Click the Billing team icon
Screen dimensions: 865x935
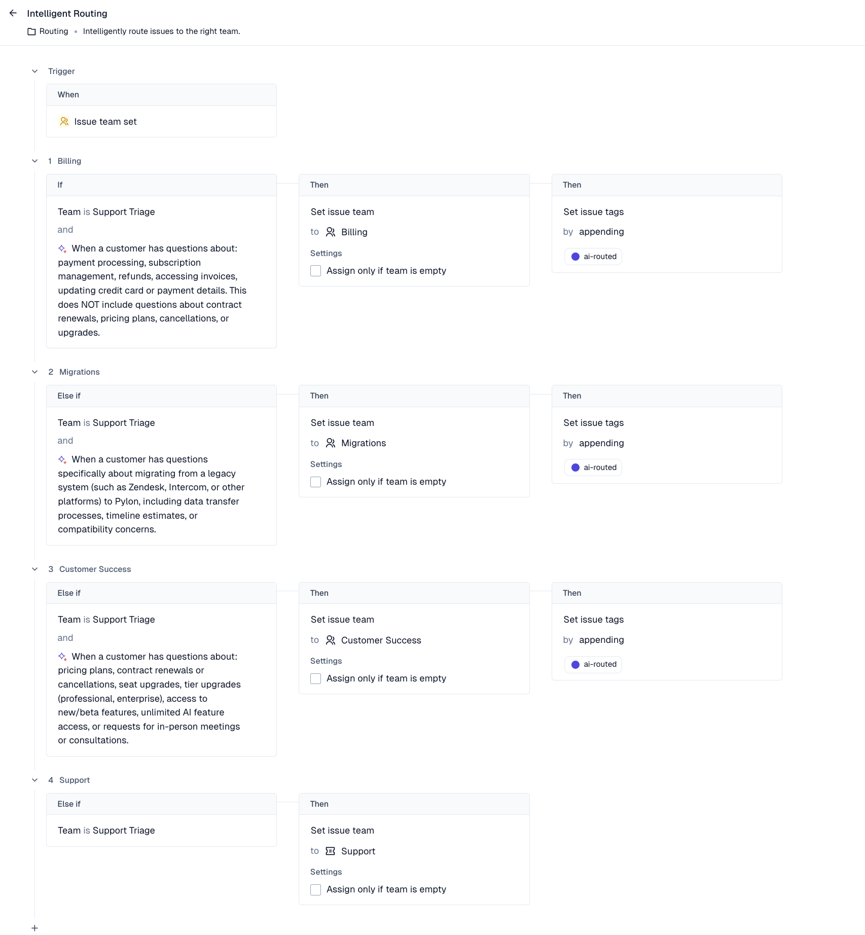(x=331, y=232)
